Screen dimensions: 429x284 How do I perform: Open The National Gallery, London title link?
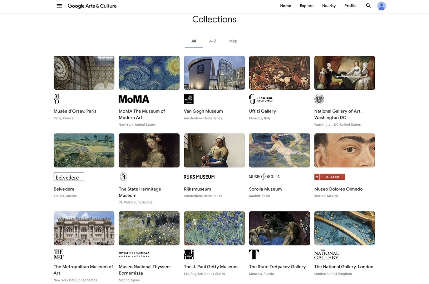pos(344,266)
